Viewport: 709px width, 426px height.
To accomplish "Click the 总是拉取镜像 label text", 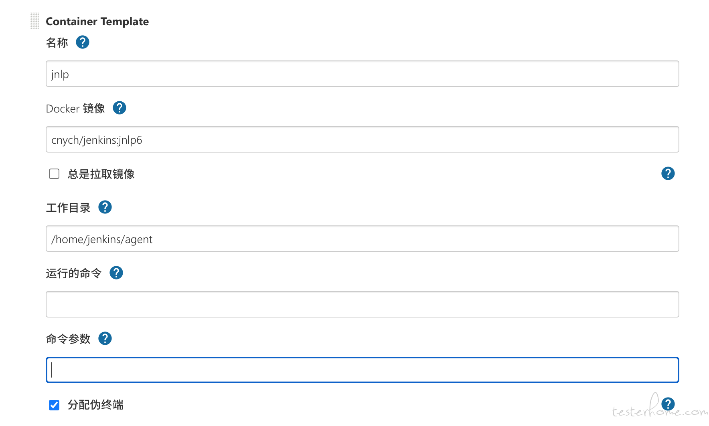I will [x=101, y=174].
